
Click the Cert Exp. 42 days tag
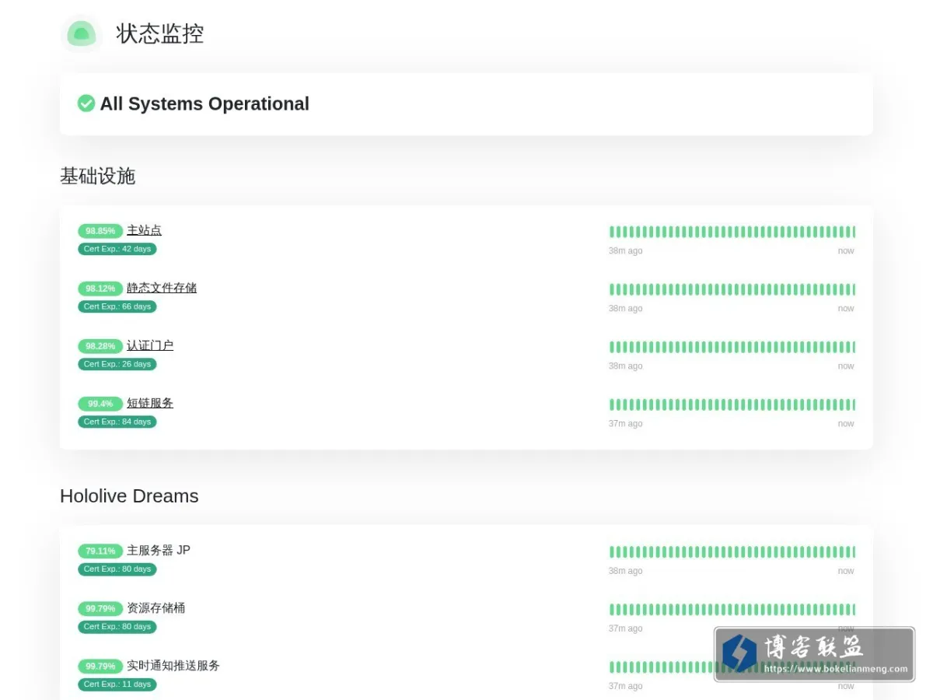[x=117, y=249]
